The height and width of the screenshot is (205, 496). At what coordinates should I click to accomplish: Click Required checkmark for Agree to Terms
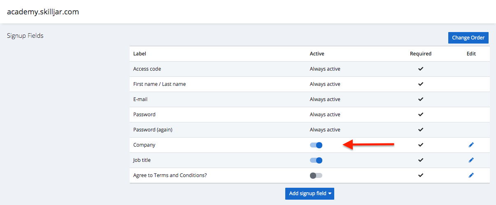point(420,175)
